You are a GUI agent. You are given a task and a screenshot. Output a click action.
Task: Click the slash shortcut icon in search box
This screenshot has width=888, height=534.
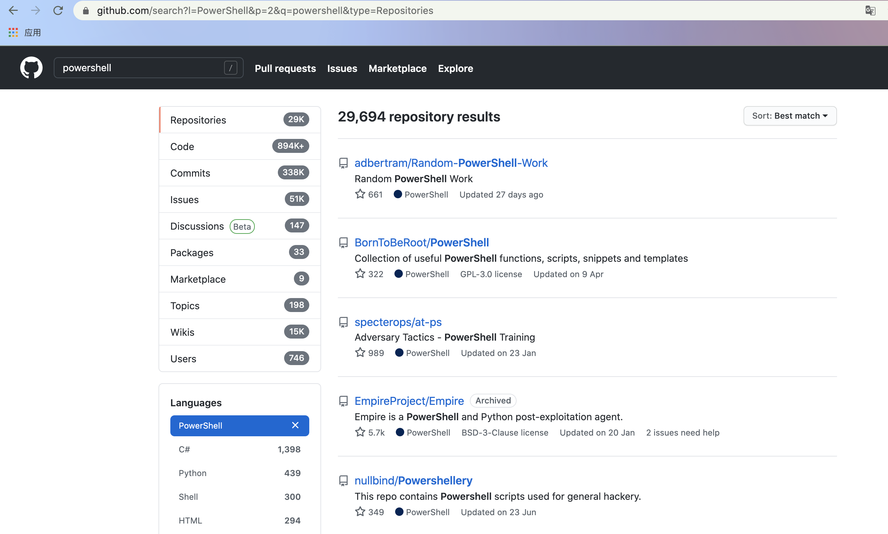pos(230,68)
